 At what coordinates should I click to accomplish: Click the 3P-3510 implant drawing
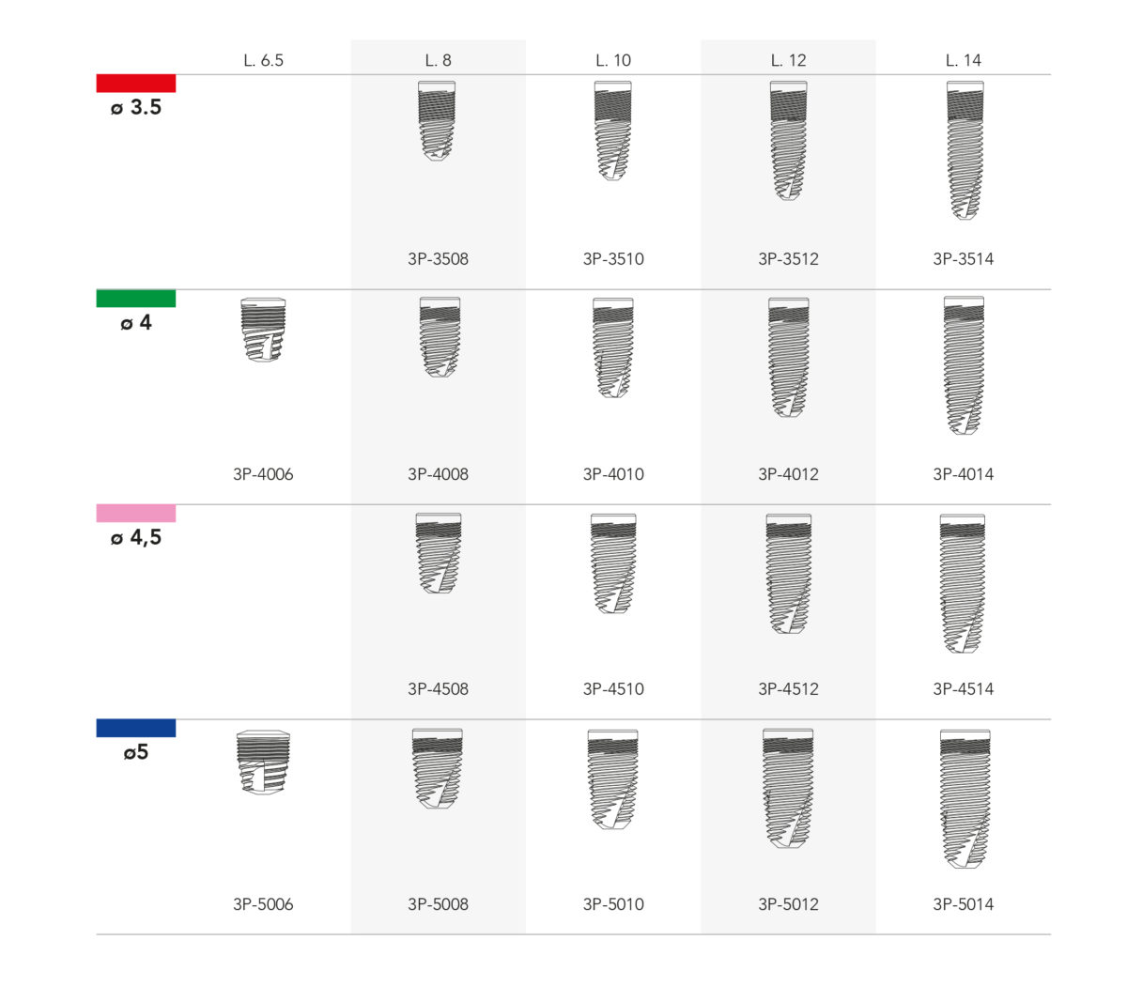612,131
